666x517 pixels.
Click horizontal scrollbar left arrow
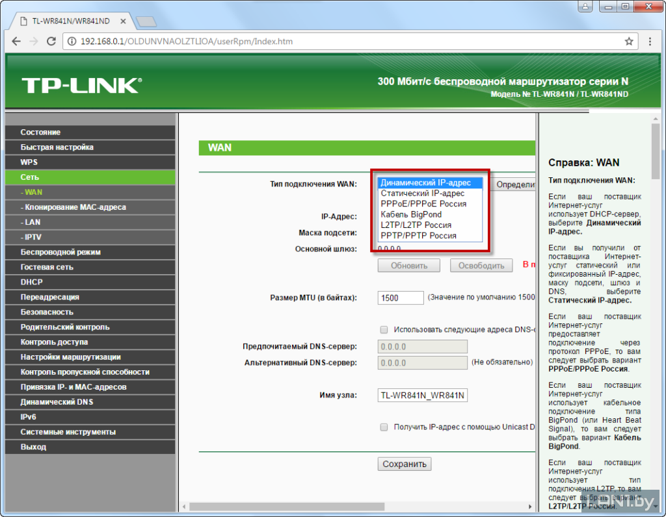[x=184, y=507]
